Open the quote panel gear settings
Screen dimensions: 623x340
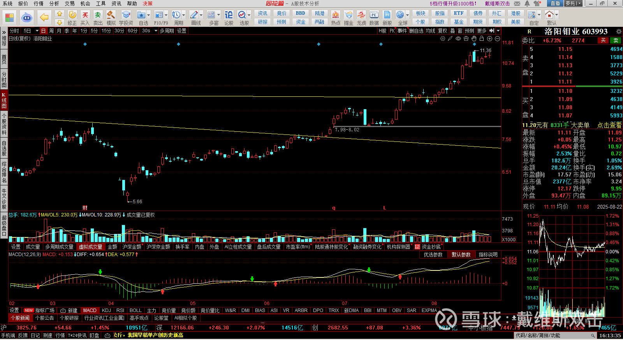[x=619, y=31]
